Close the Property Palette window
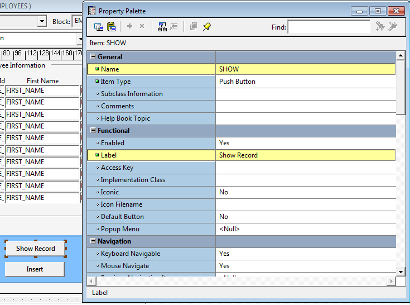The image size is (410, 305). pyautogui.click(x=397, y=11)
